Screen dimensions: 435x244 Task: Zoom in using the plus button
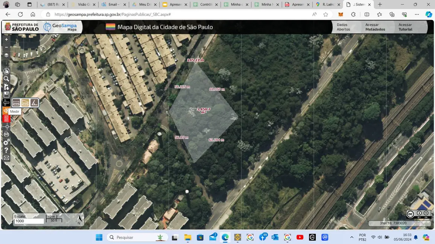coord(6,39)
